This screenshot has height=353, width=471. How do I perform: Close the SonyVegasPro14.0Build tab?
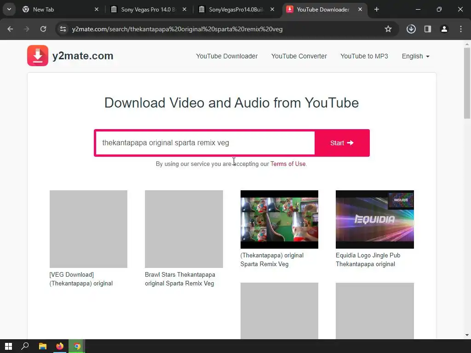[x=272, y=10]
